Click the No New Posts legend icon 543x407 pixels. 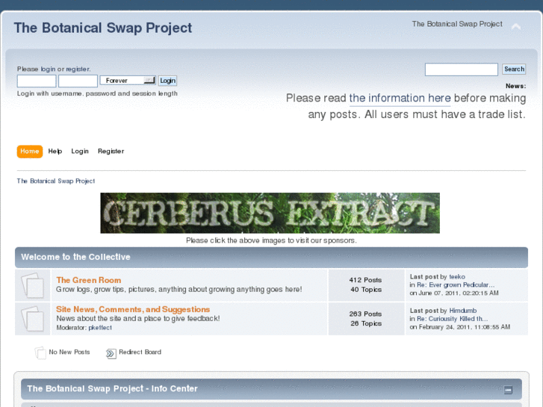[x=40, y=352]
